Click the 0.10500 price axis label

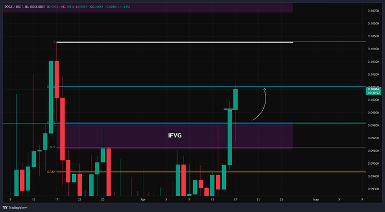373,36
